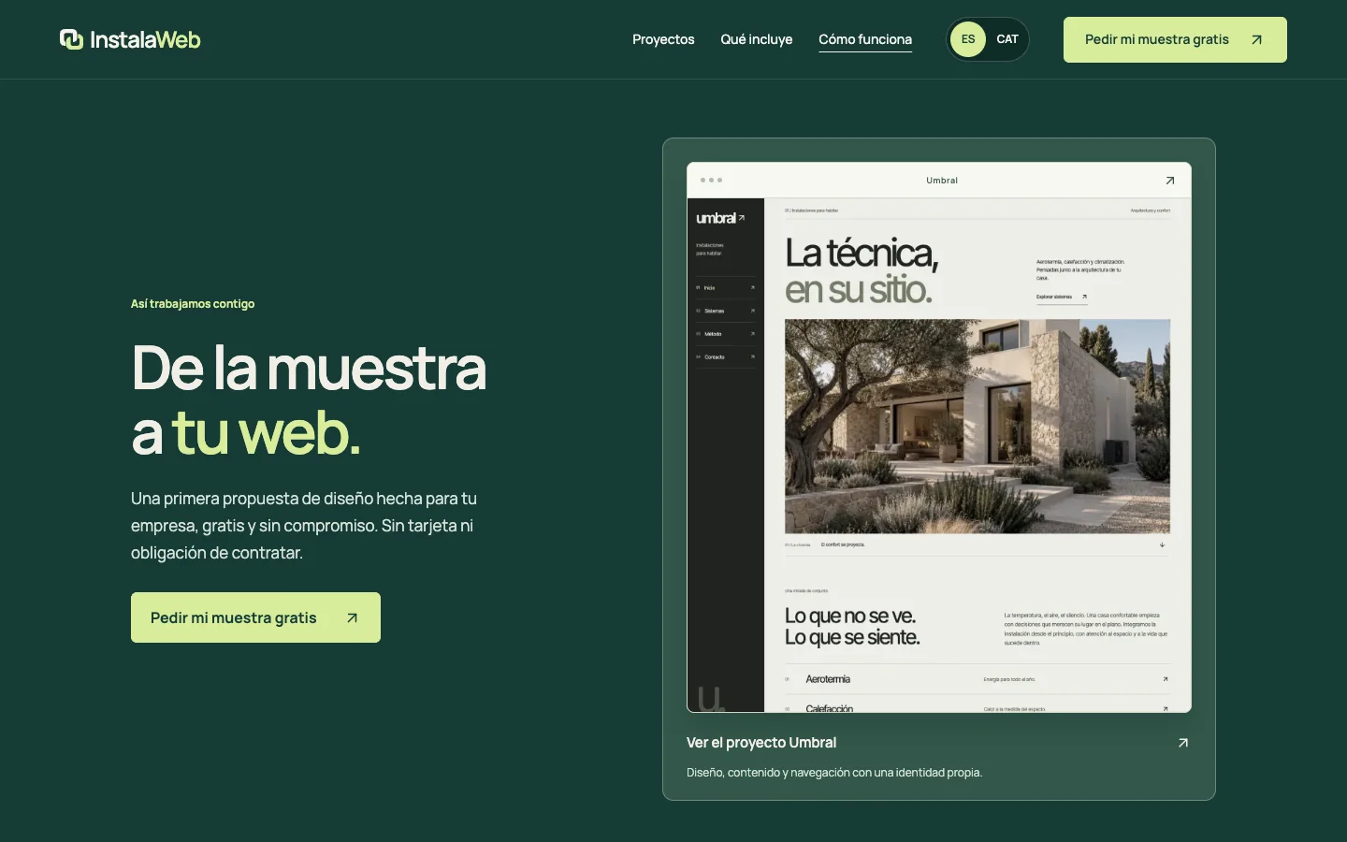This screenshot has width=1347, height=842.
Task: Click the InstalaWeb wordmark
Action: (x=145, y=39)
